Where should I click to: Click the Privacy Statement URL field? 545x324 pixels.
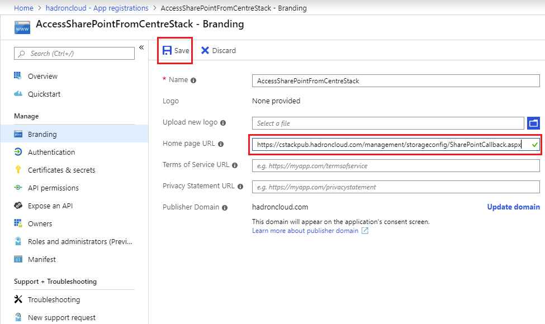point(396,187)
